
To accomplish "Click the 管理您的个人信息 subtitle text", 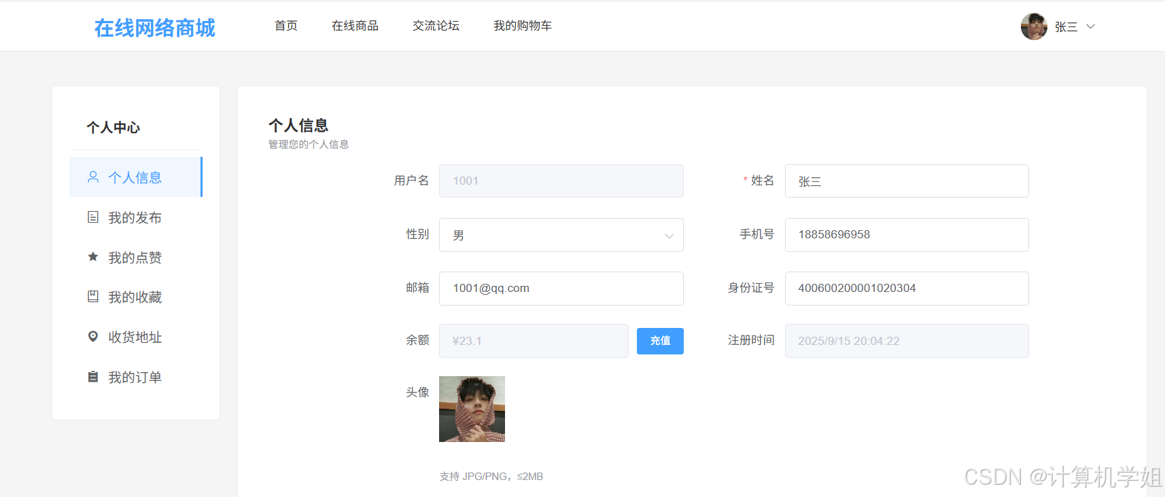I will (309, 145).
